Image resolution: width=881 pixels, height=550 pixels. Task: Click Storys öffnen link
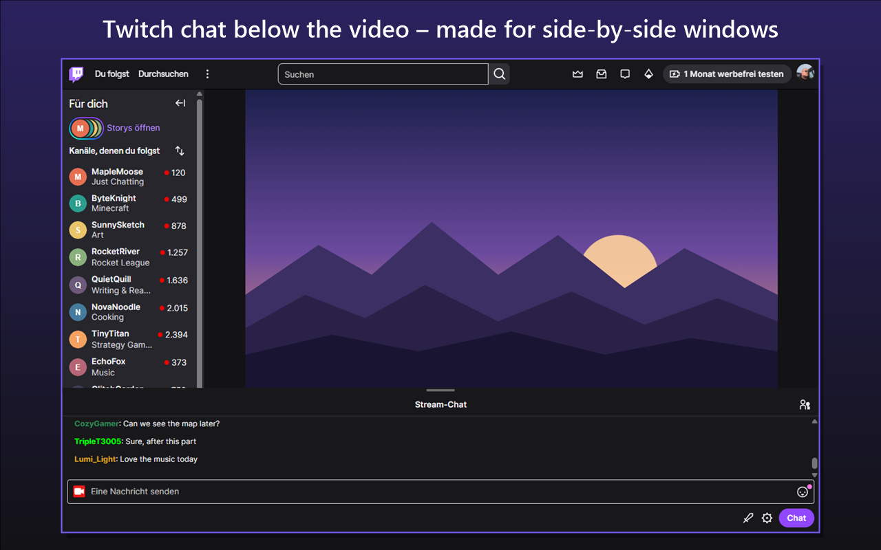point(134,128)
